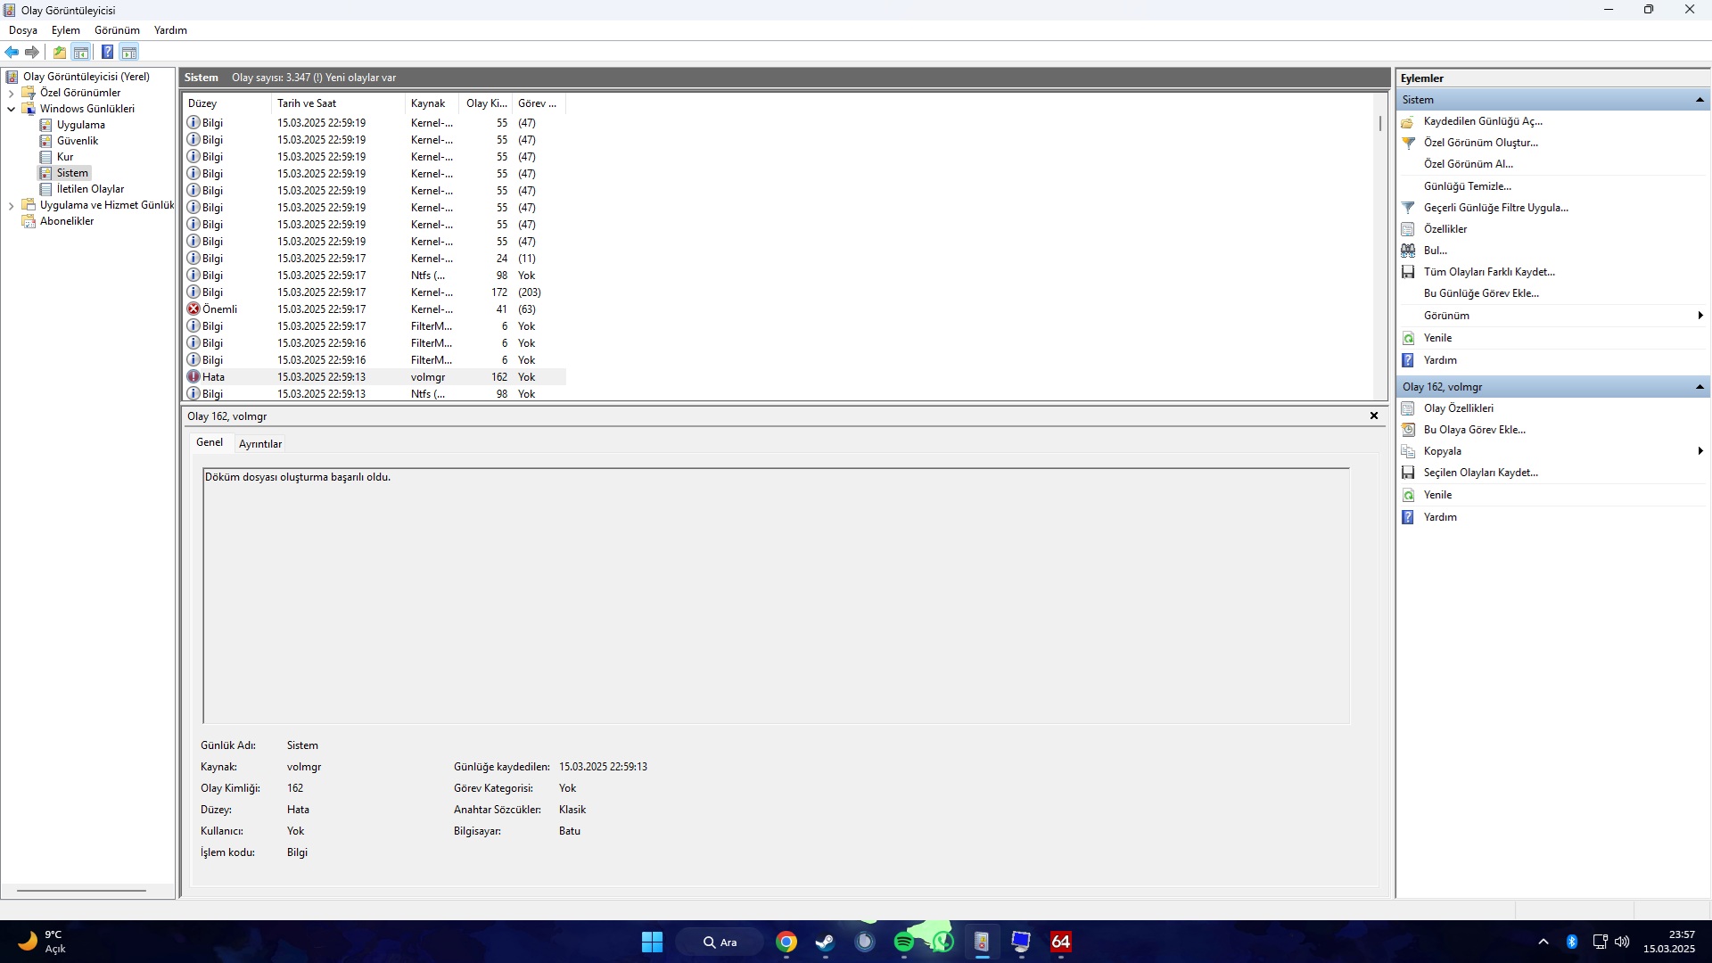Click the blue help toolbar icon
The height and width of the screenshot is (963, 1712).
tap(107, 52)
